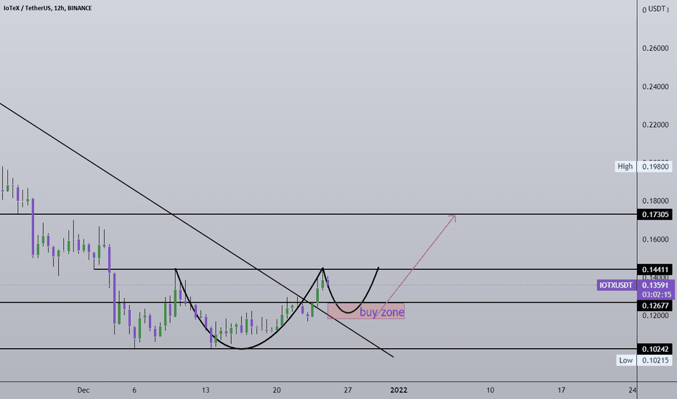
Task: Click the 10 date label on time axis
Action: click(490, 390)
